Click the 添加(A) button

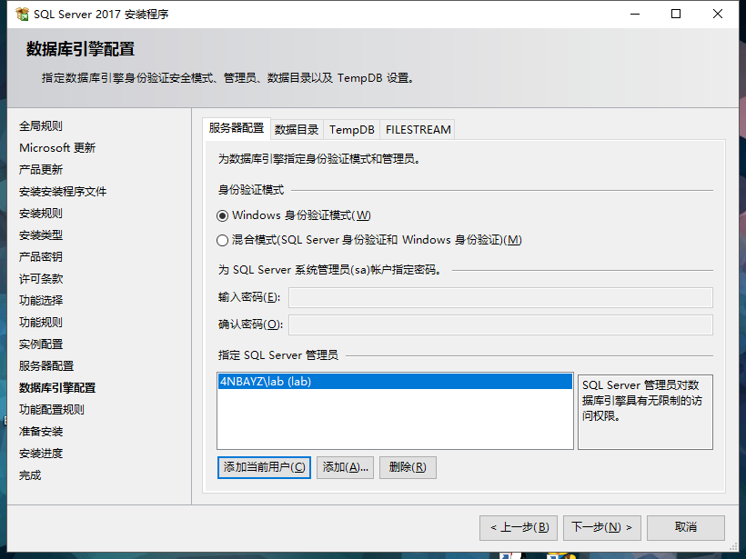(344, 467)
